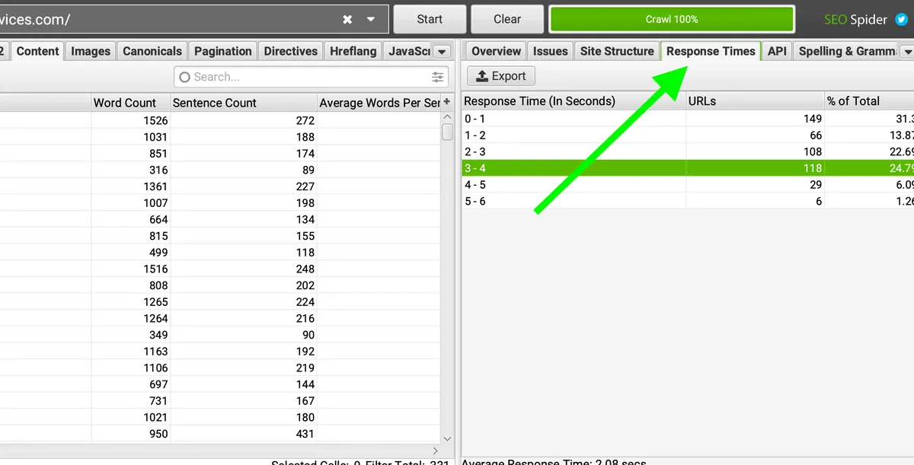914x465 pixels.
Task: Click the Start crawl button
Action: [x=430, y=19]
